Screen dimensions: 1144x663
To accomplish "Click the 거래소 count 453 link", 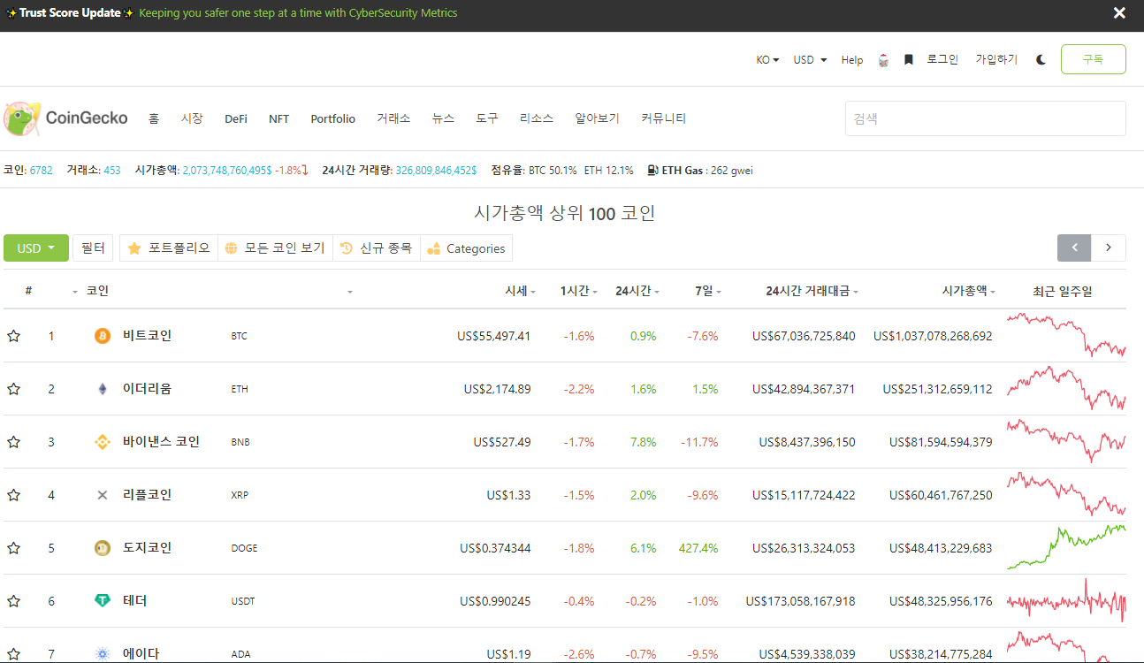I will 111,171.
